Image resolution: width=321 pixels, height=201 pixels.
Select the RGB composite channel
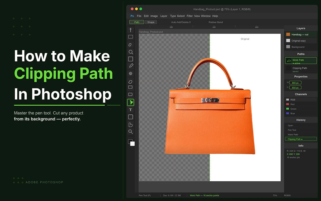(301, 100)
